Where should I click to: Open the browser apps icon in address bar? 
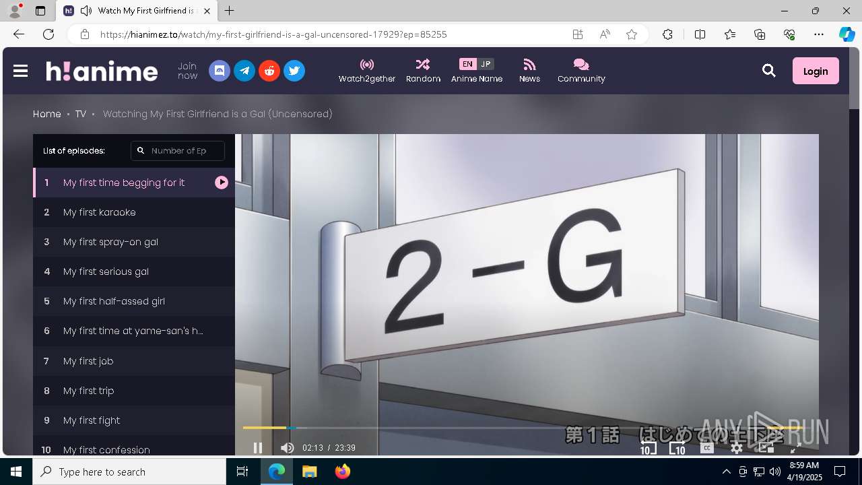point(578,34)
